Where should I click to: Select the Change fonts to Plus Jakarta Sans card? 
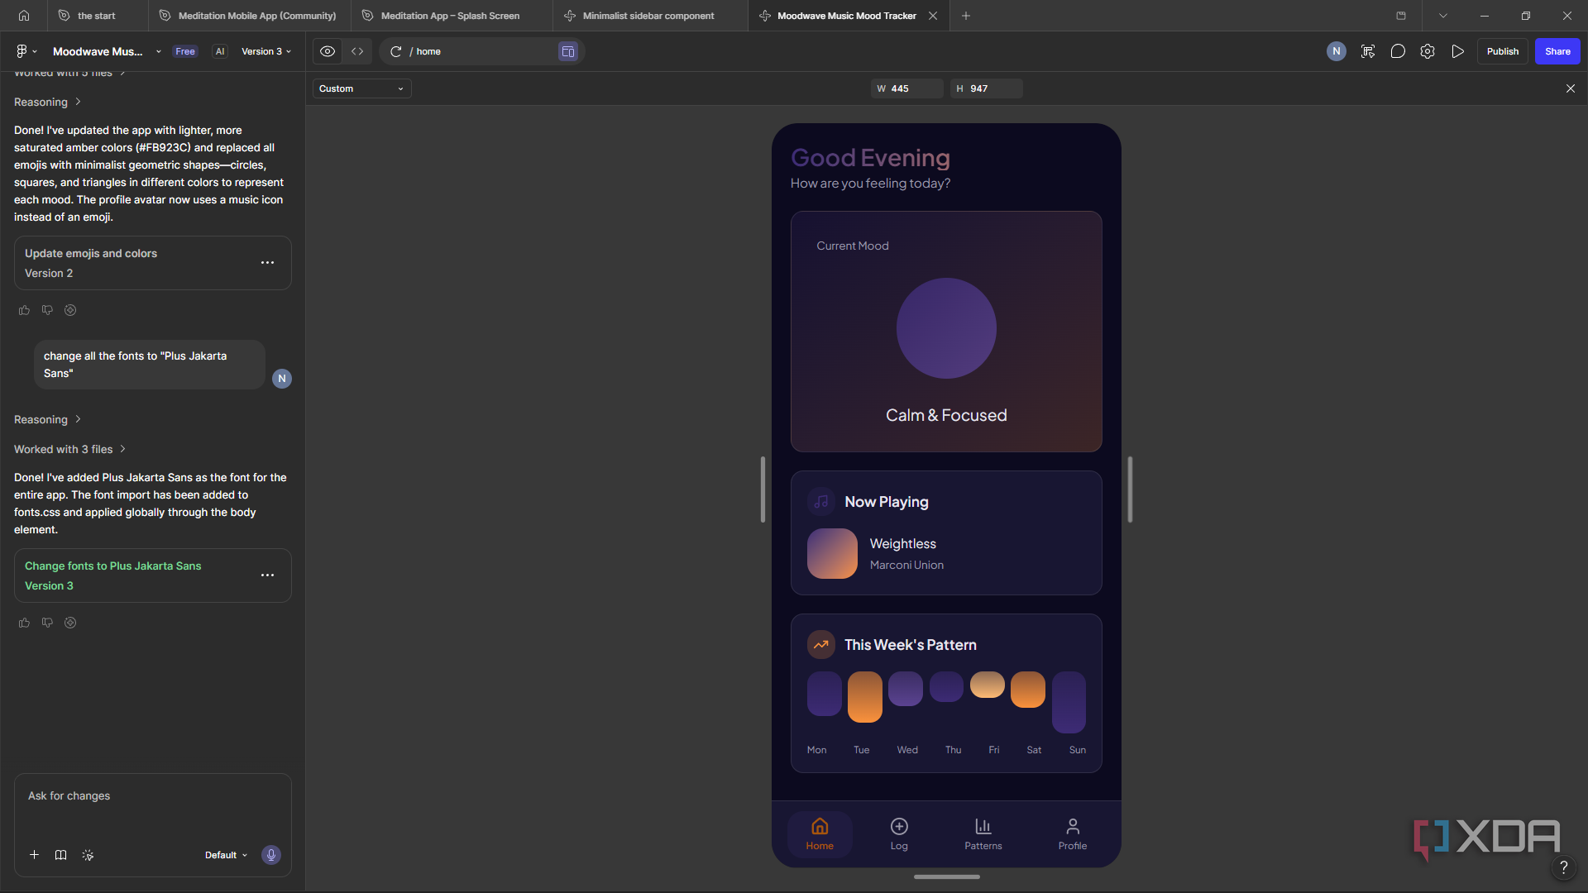click(x=153, y=575)
